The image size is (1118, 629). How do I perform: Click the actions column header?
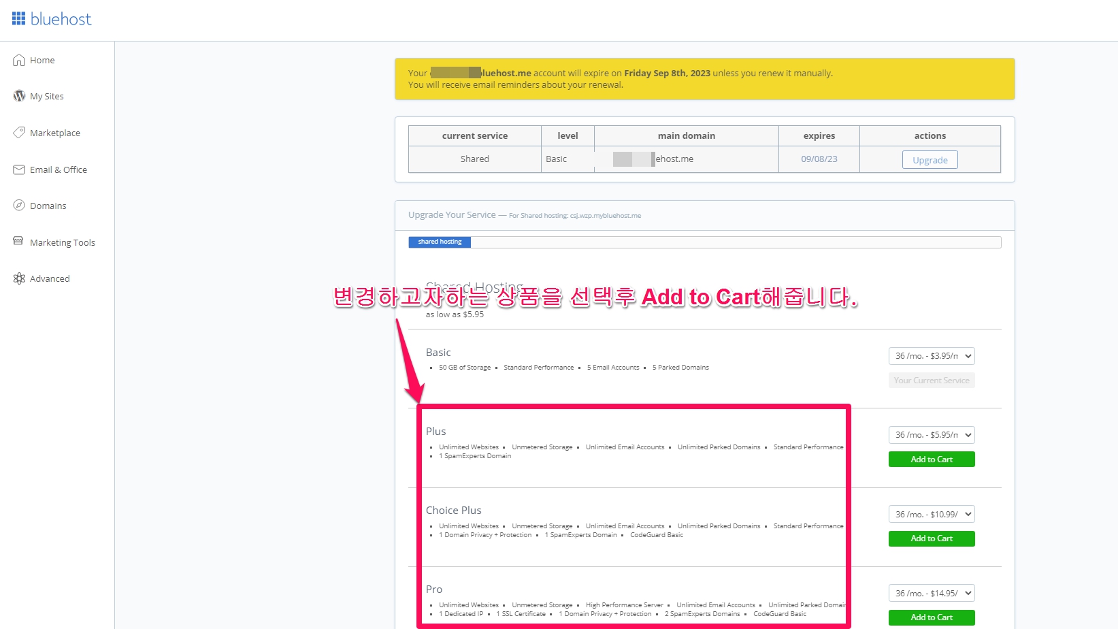coord(930,135)
